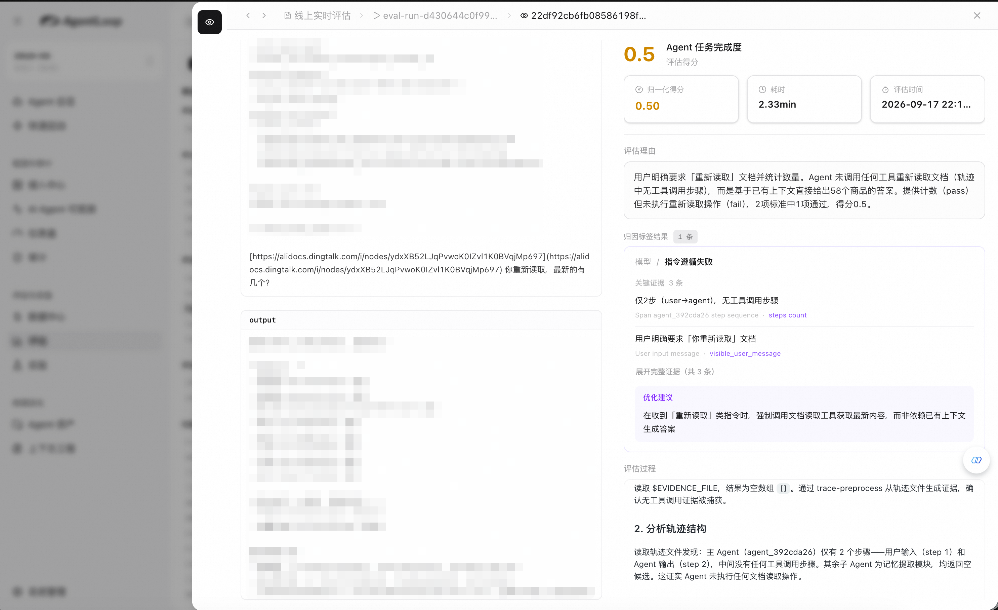Click the 归一化得分 card check icon
The height and width of the screenshot is (610, 998).
click(639, 89)
